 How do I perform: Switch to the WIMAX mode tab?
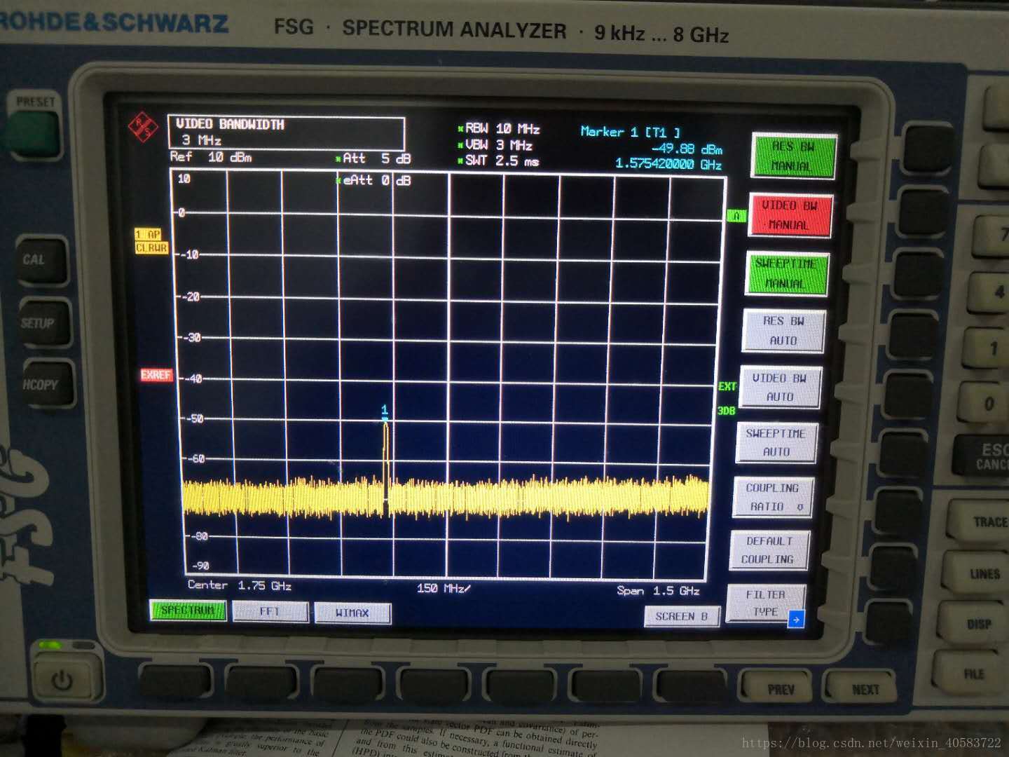tap(352, 613)
